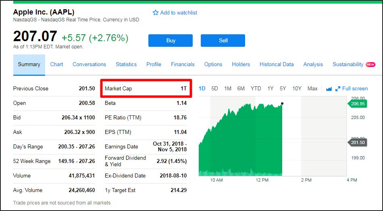The height and width of the screenshot is (211, 383).
Task: Click the blue Sell button
Action: coord(223,41)
